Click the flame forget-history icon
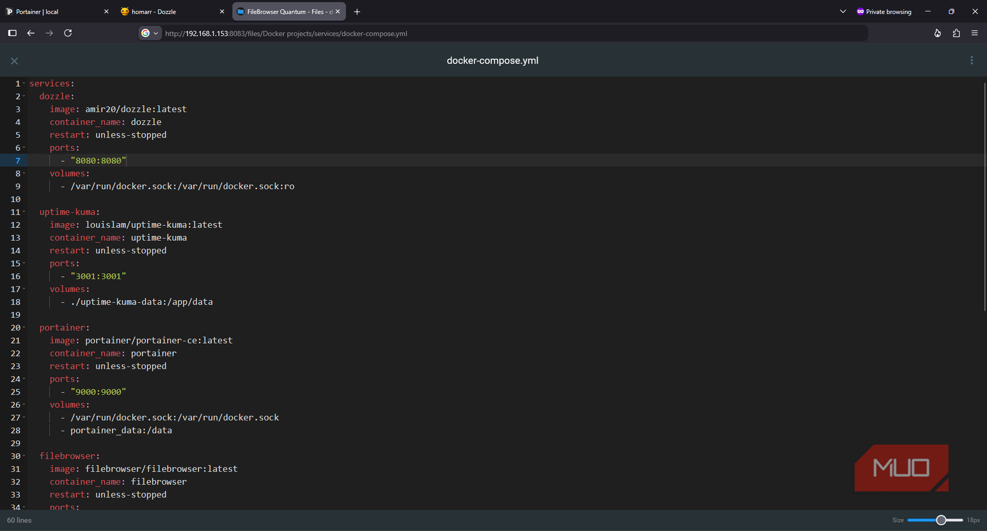This screenshot has height=531, width=987. [x=937, y=33]
